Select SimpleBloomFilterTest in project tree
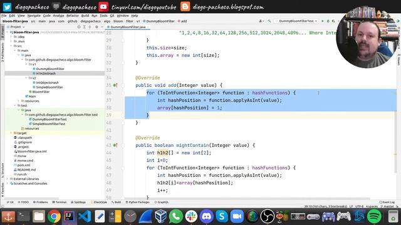Viewport: 401px width, 225px height. [48, 124]
